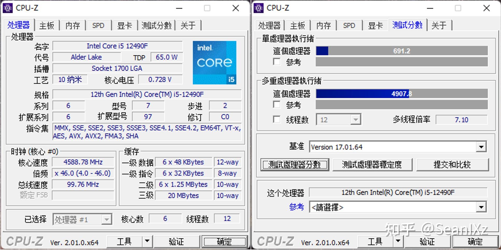
Task: Click the multi-thread score progress bar showing 4907.8
Action: pos(401,94)
